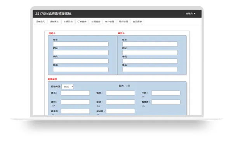
Task: View the 物流报表 tab
Action: (137, 22)
